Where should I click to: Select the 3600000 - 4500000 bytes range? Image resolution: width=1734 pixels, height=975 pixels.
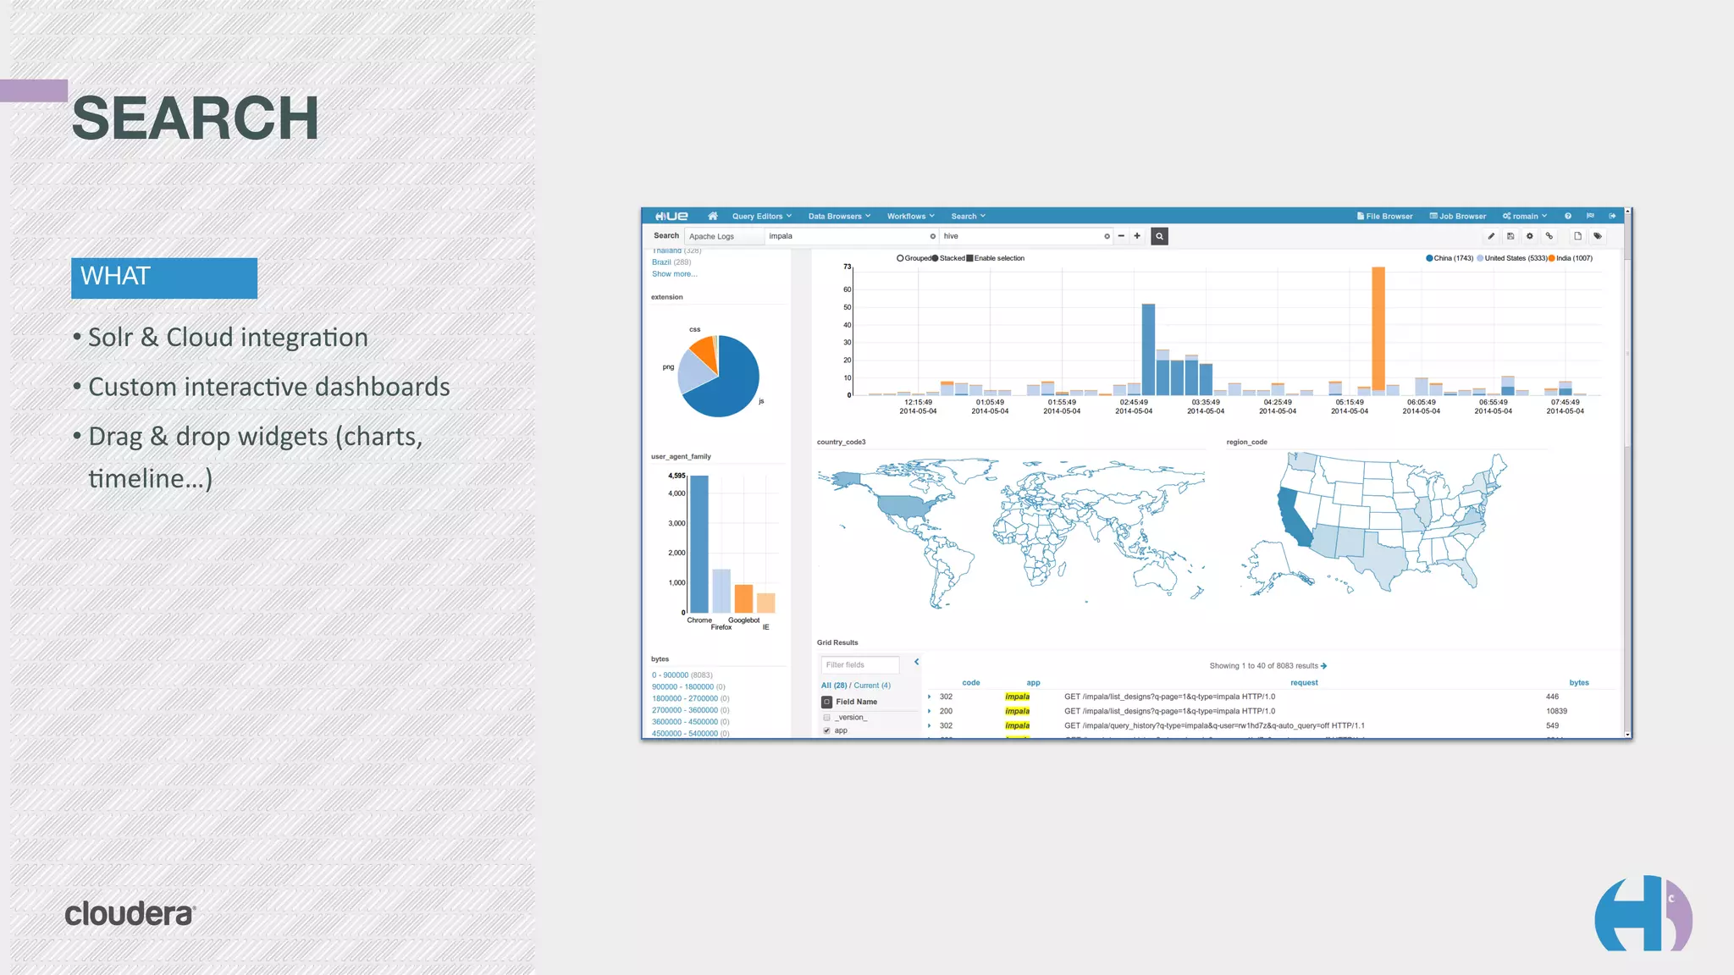685,722
